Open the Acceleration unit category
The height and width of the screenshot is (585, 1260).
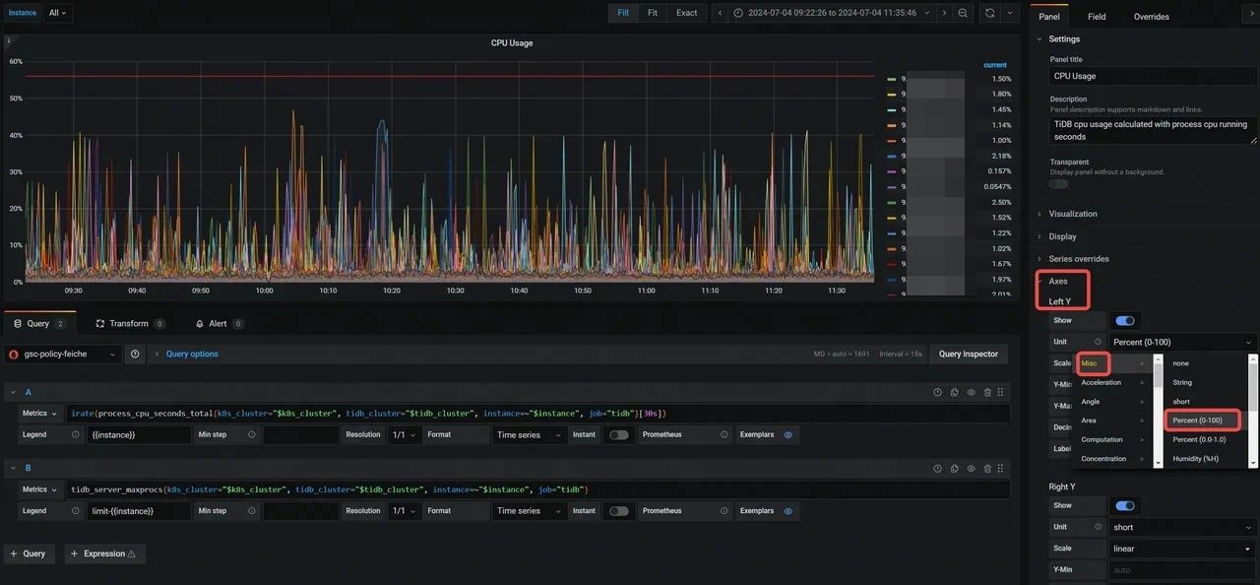[x=1112, y=382]
